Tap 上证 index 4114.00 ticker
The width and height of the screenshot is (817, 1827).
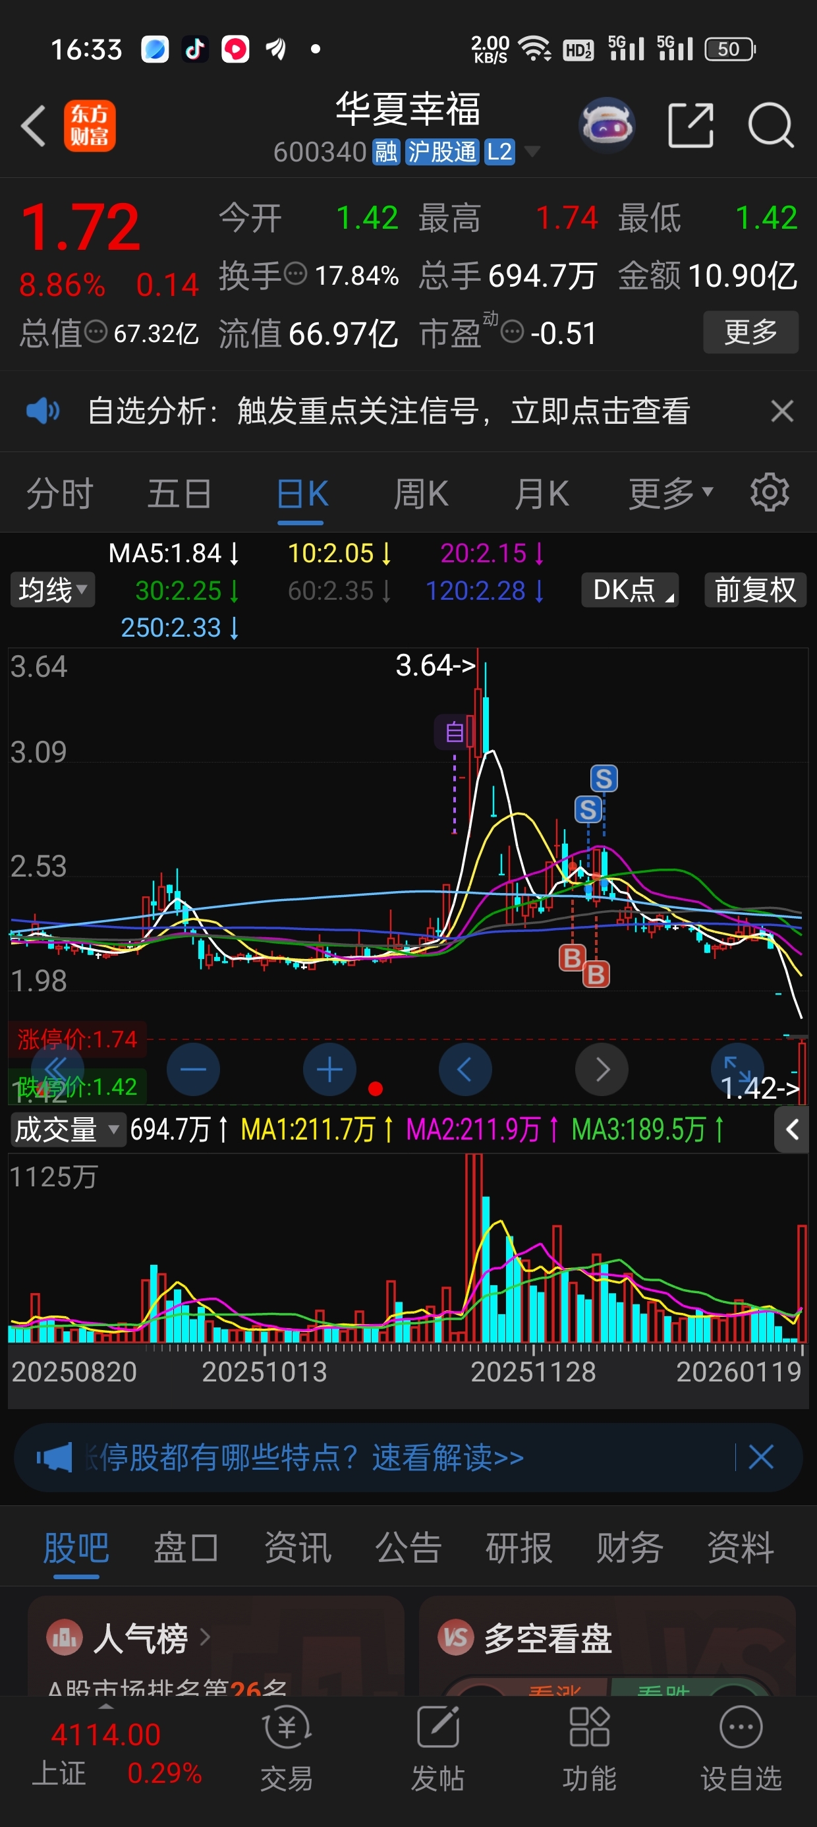117,1753
